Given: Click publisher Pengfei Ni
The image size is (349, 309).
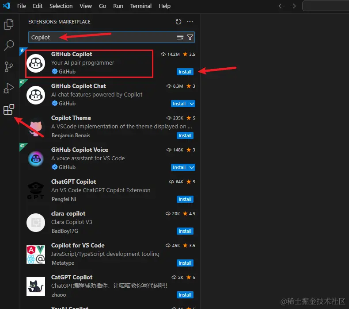Looking at the screenshot, I should [x=64, y=199].
